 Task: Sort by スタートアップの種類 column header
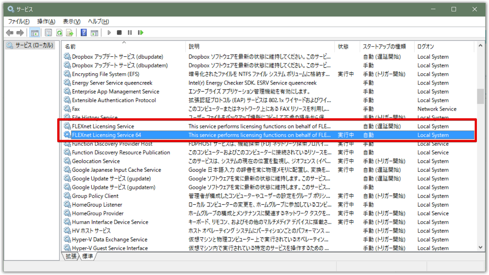(x=387, y=47)
